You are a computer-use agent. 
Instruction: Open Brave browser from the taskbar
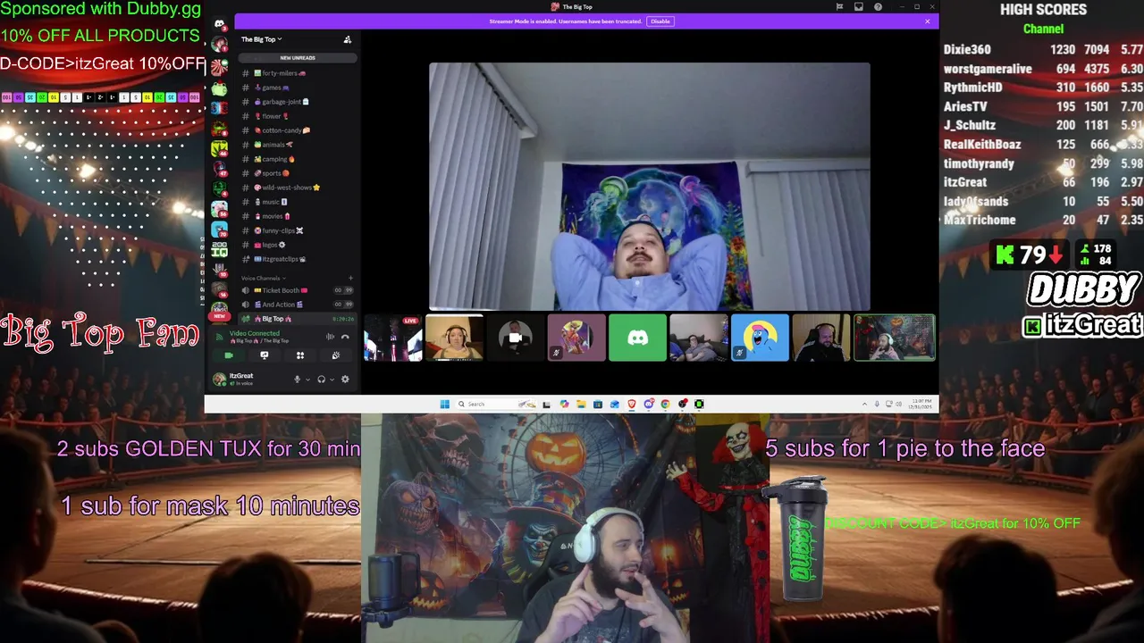click(632, 404)
